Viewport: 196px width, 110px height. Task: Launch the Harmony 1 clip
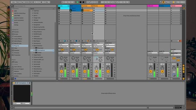(82, 10)
